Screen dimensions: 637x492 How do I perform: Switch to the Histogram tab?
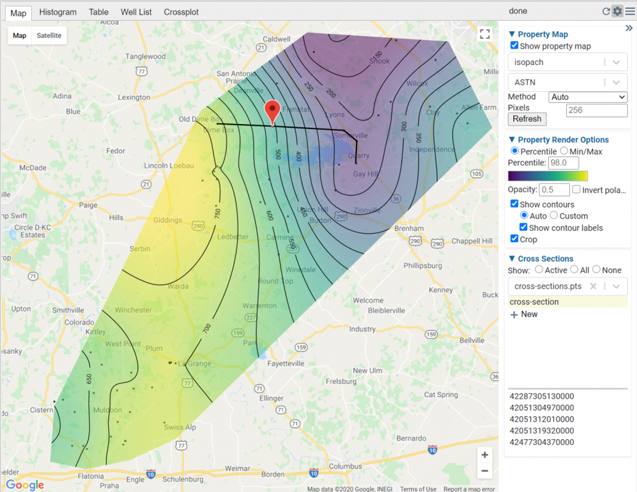click(58, 12)
